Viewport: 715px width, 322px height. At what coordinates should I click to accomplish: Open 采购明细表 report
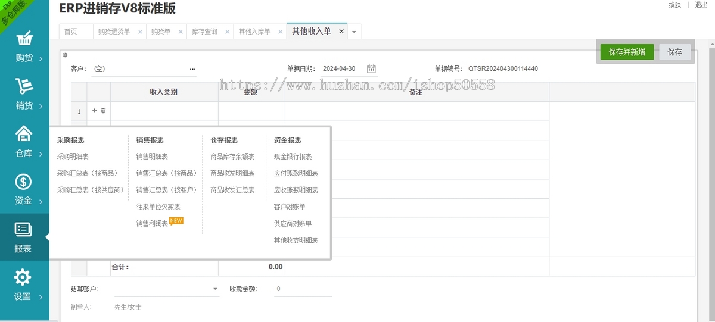click(x=73, y=157)
